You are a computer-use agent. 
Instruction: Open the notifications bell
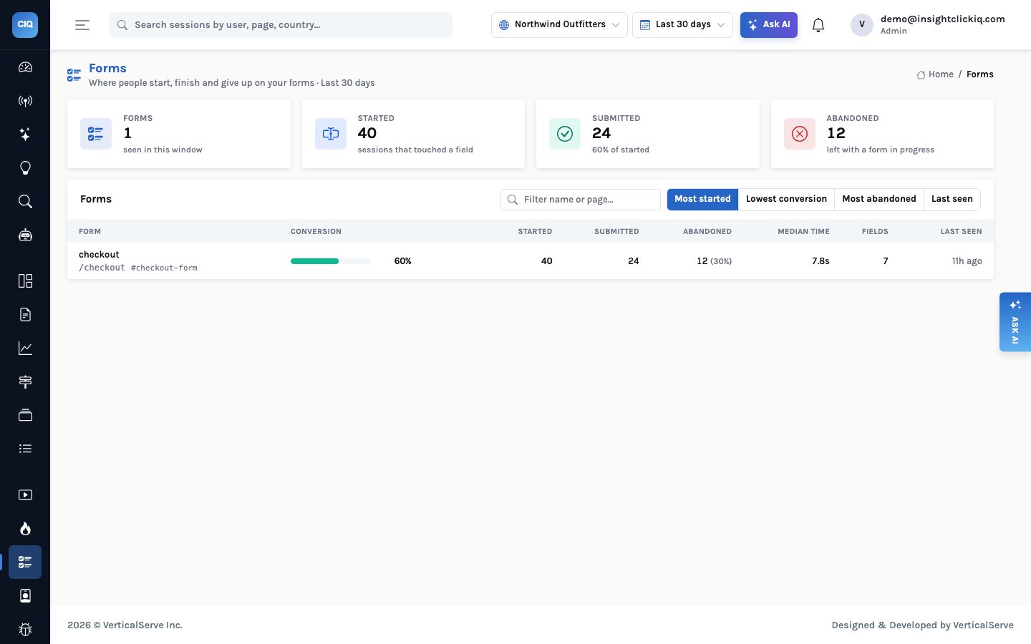(x=818, y=25)
